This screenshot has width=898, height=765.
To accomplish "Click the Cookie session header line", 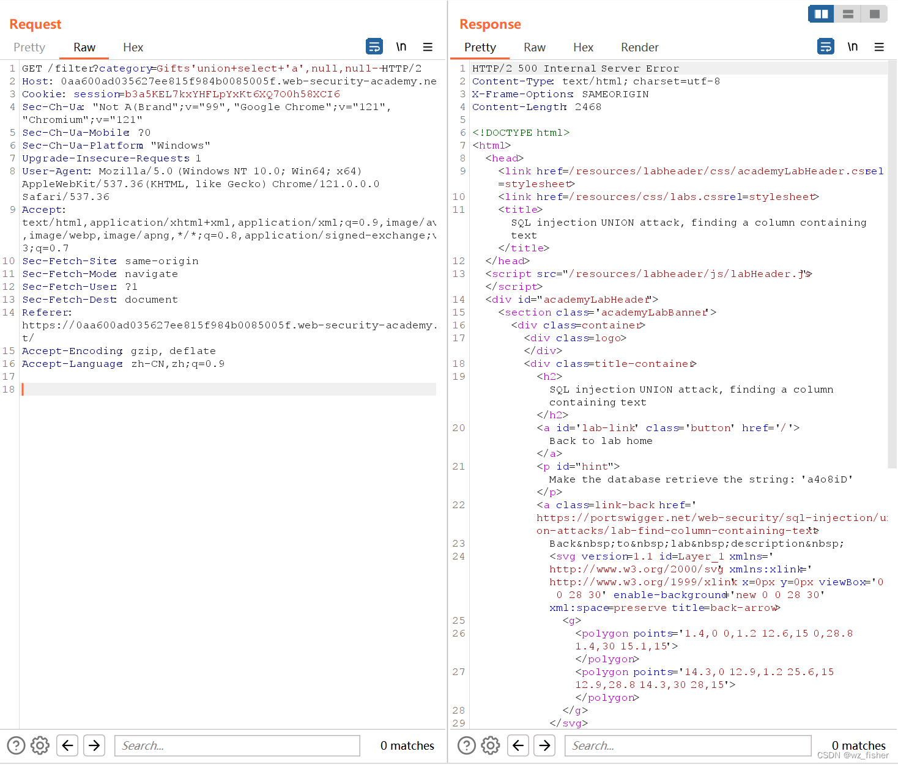I will (x=181, y=94).
